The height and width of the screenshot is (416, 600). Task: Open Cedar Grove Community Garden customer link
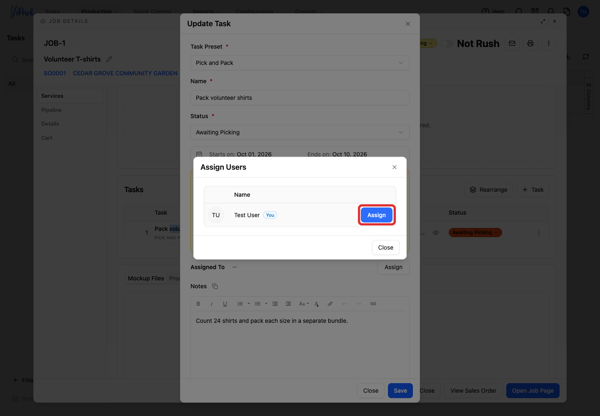tap(125, 73)
